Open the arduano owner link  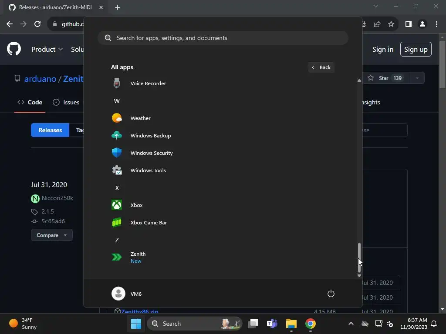tap(40, 79)
